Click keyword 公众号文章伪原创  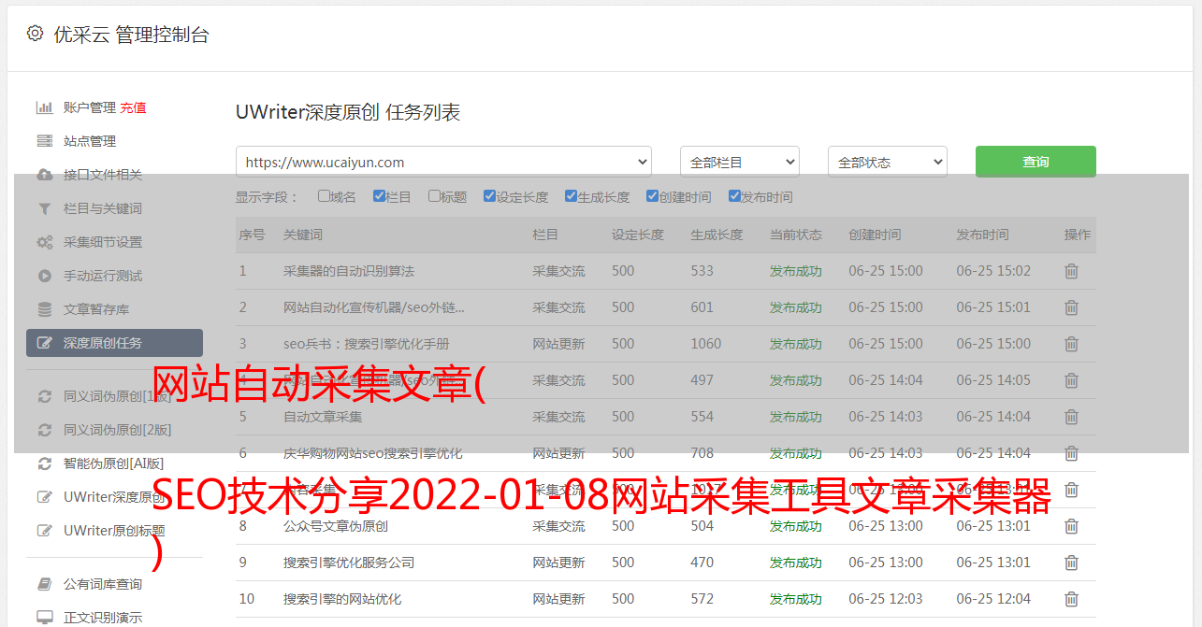pos(336,526)
